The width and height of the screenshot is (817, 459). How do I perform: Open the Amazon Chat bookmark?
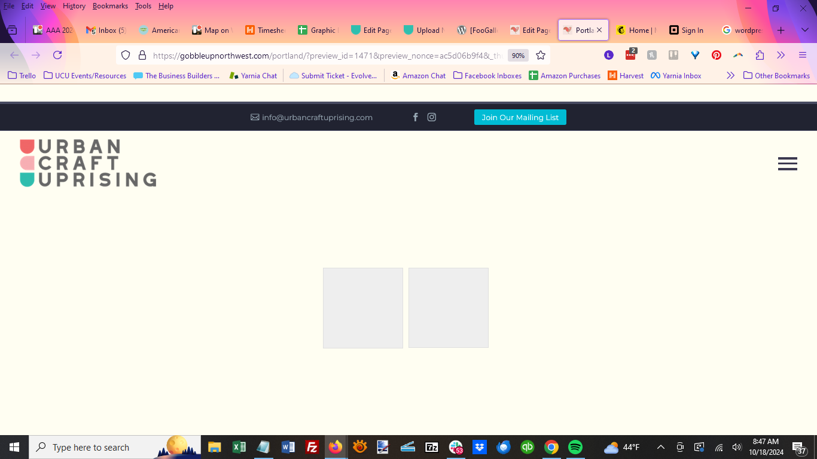[x=418, y=76]
